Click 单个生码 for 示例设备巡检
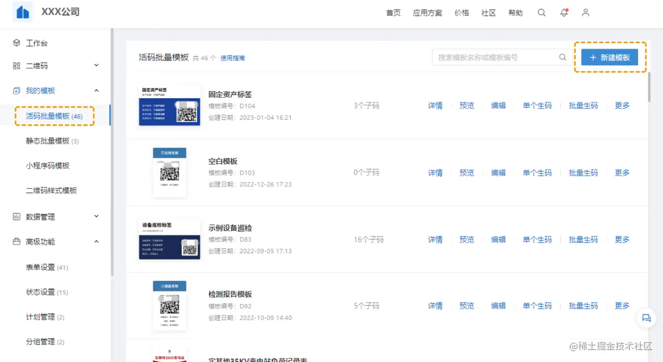663x362 pixels. click(x=537, y=239)
